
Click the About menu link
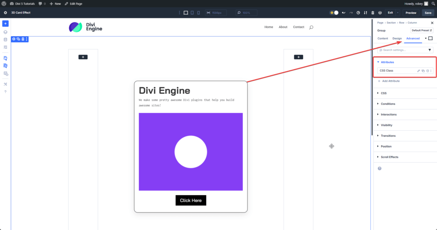283,27
